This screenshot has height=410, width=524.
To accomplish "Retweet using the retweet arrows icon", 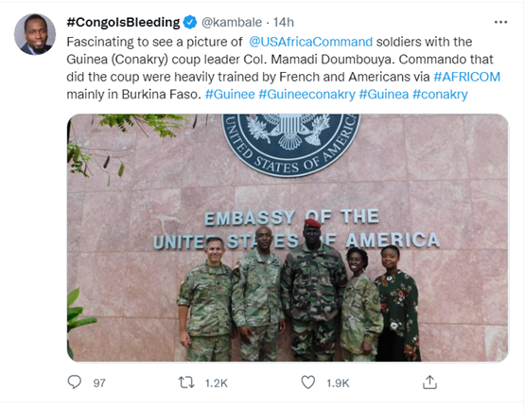I will (186, 383).
